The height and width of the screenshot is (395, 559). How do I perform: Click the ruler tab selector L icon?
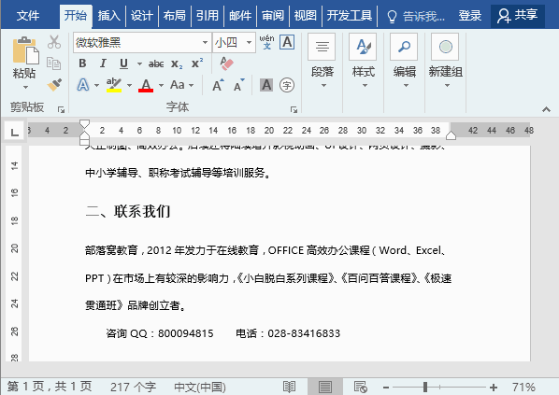[x=14, y=132]
